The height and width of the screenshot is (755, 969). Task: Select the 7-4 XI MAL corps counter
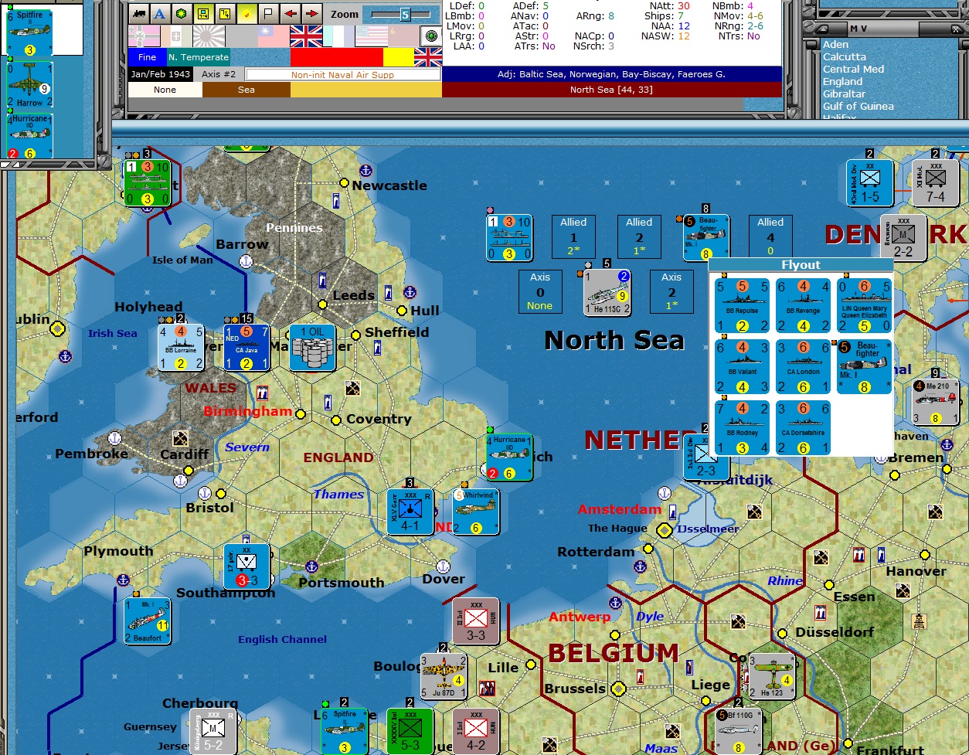pos(936,184)
